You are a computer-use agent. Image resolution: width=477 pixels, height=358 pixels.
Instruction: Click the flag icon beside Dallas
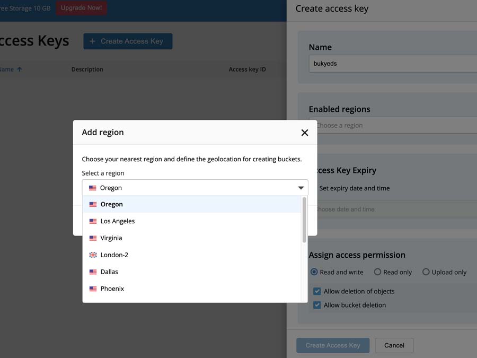click(x=93, y=272)
